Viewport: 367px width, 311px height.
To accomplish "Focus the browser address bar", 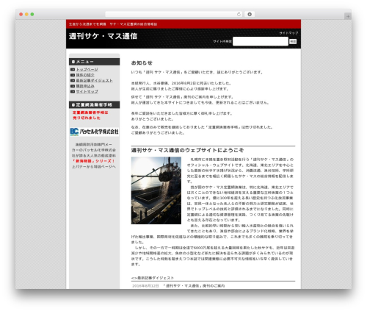I will coord(173,14).
